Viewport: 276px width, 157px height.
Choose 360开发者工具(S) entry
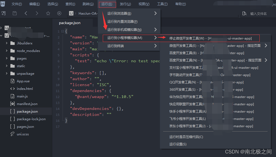[x=215, y=90]
